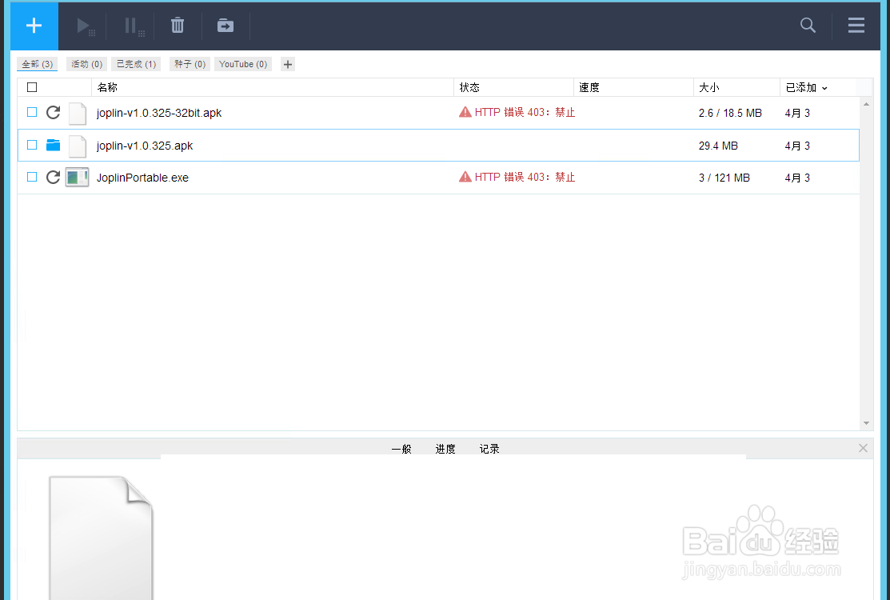Show the 已完成 (1) filter tab
890x600 pixels.
(136, 64)
